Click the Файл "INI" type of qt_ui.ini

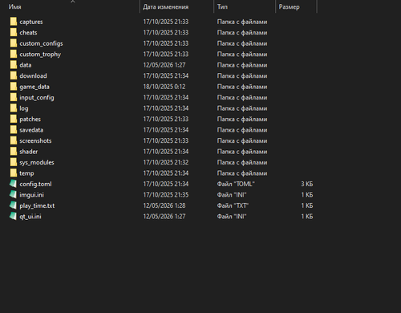tap(232, 217)
